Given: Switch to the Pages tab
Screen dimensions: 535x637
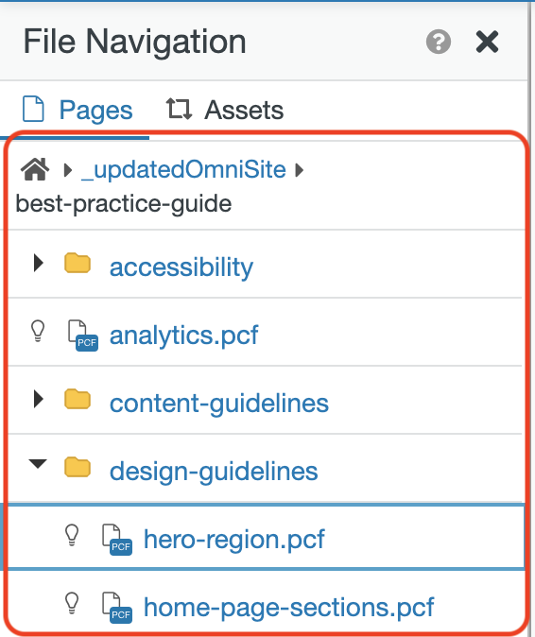Looking at the screenshot, I should point(78,110).
